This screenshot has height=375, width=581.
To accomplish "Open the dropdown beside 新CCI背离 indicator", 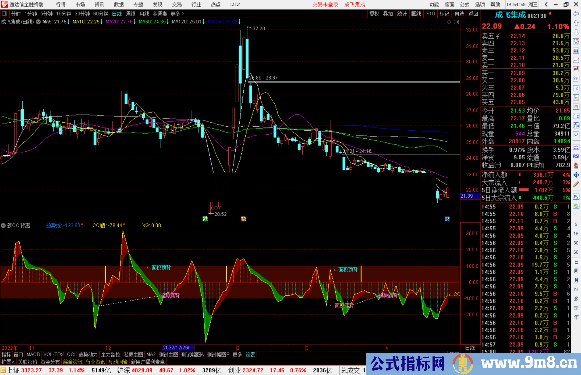I will click(x=3, y=226).
